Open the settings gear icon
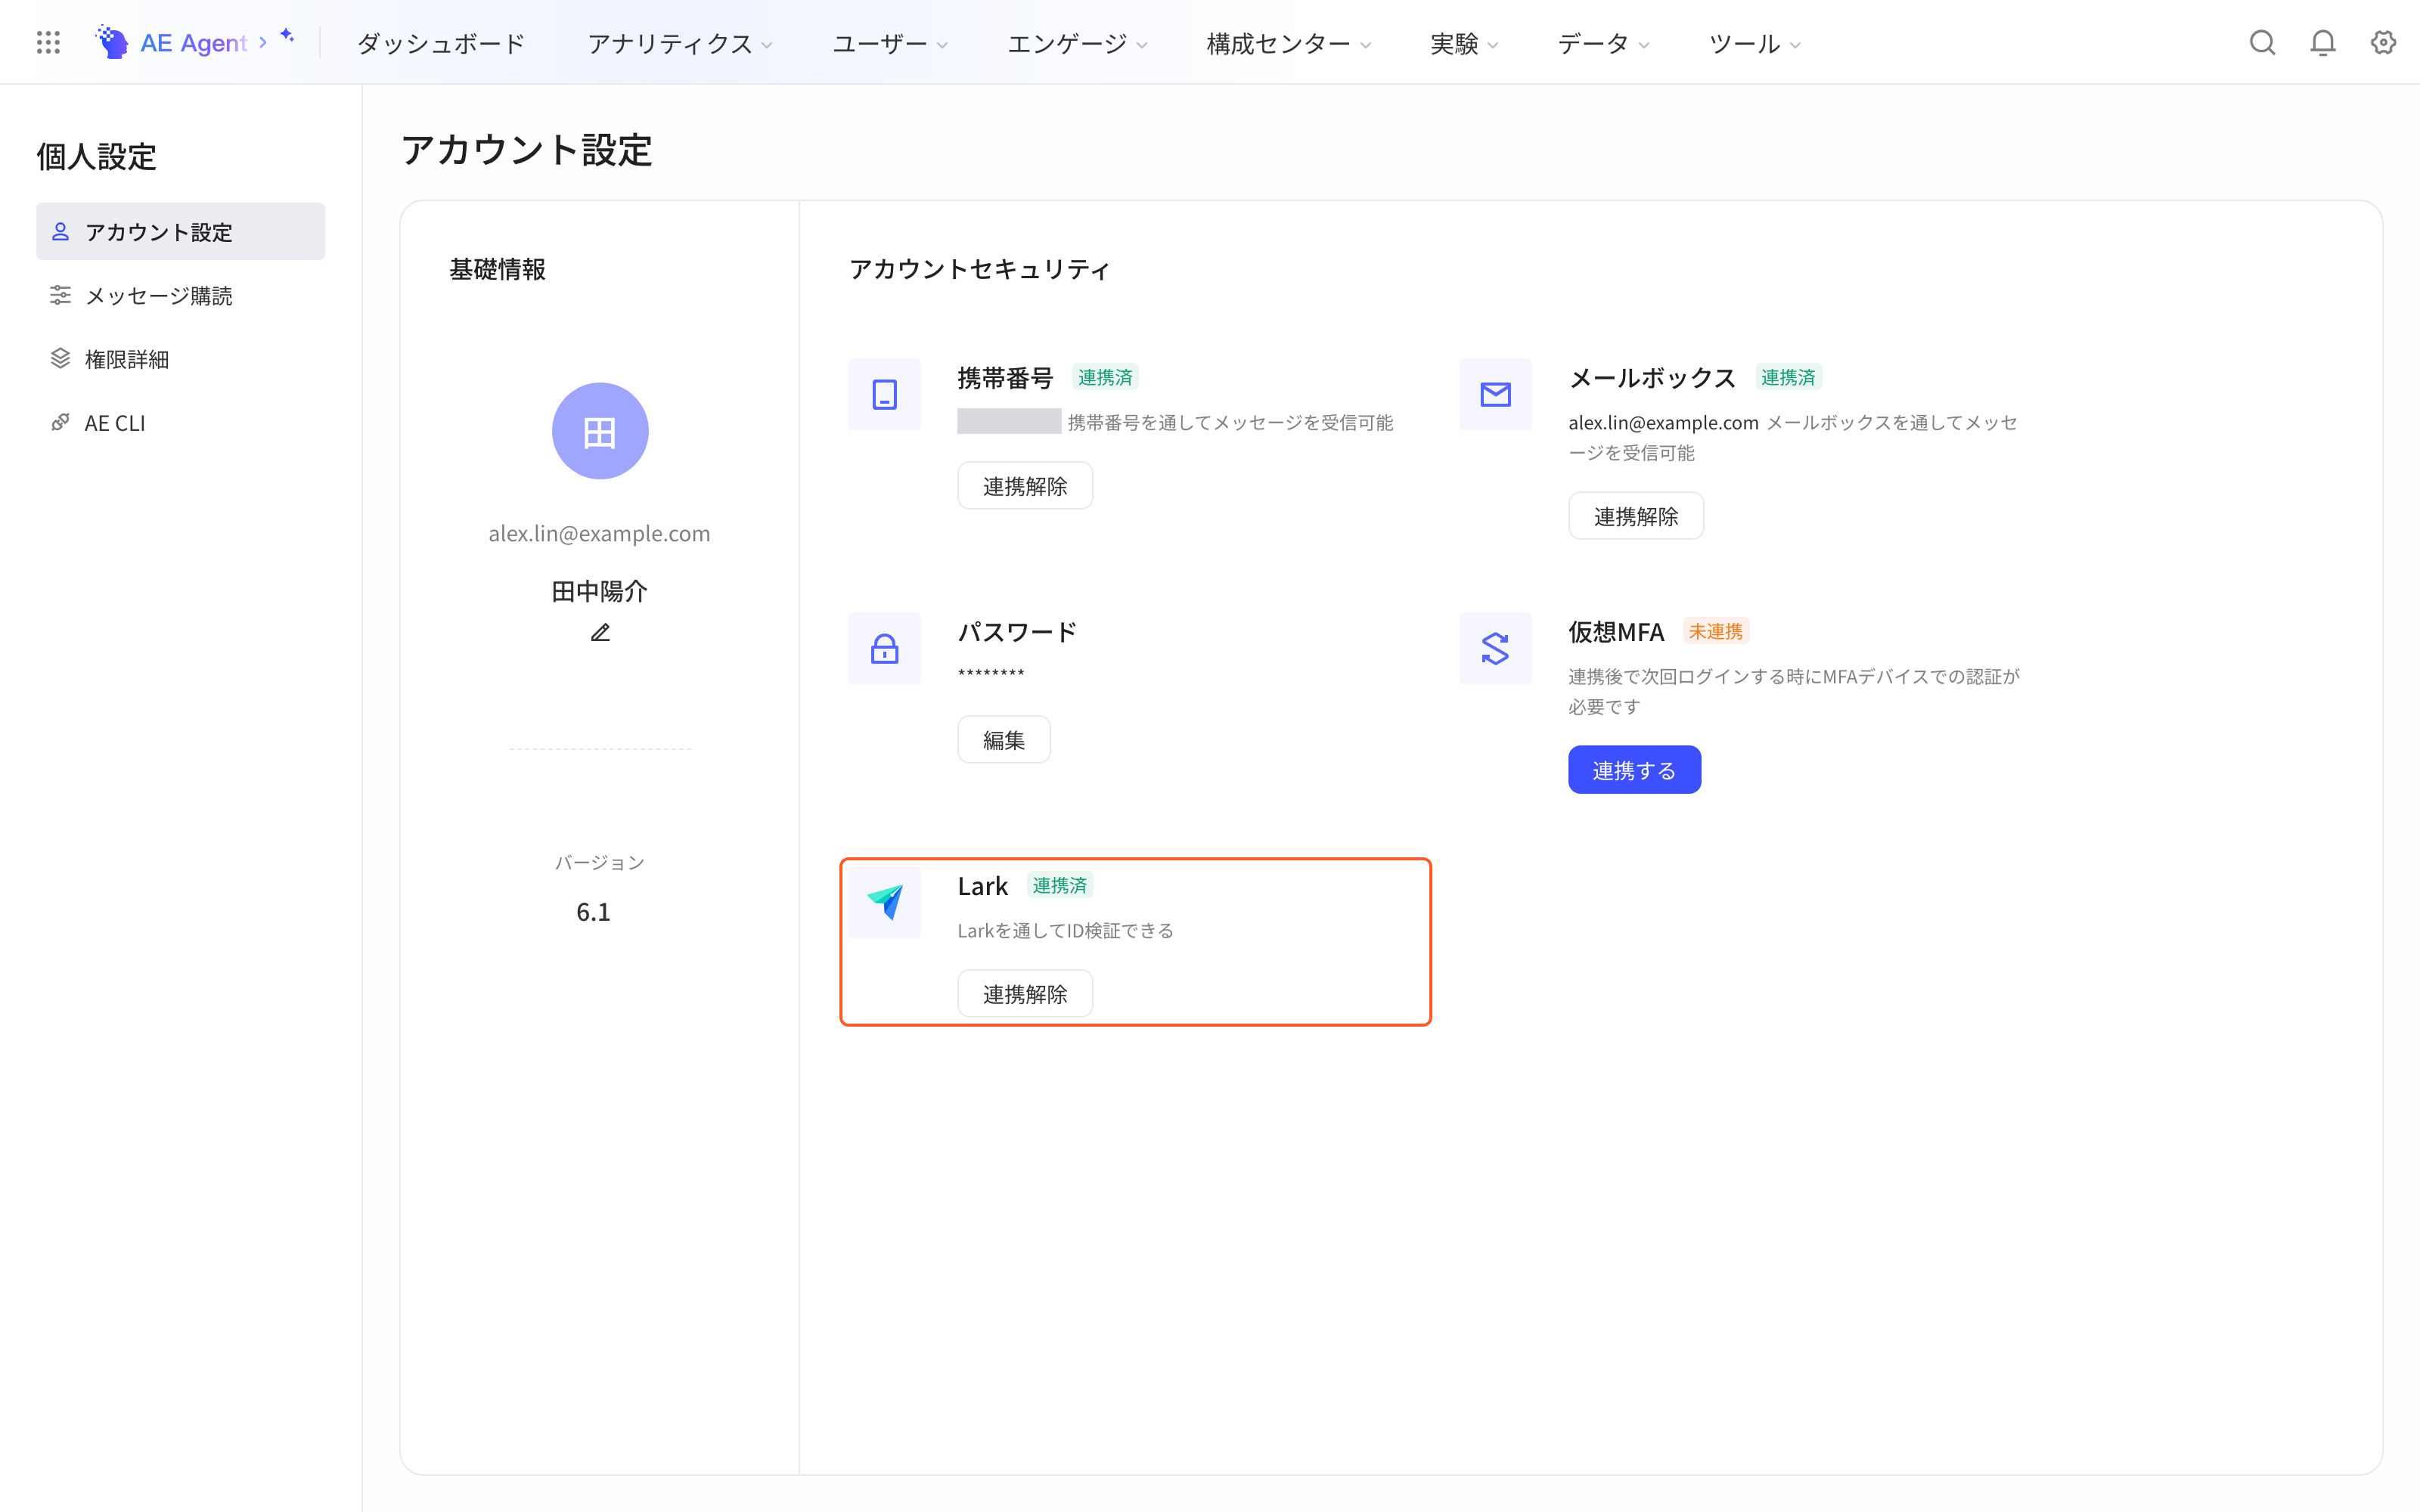2420x1512 pixels. [2383, 42]
